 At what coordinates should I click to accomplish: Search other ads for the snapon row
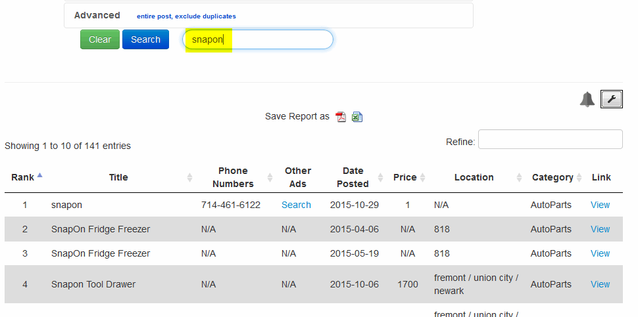click(296, 205)
